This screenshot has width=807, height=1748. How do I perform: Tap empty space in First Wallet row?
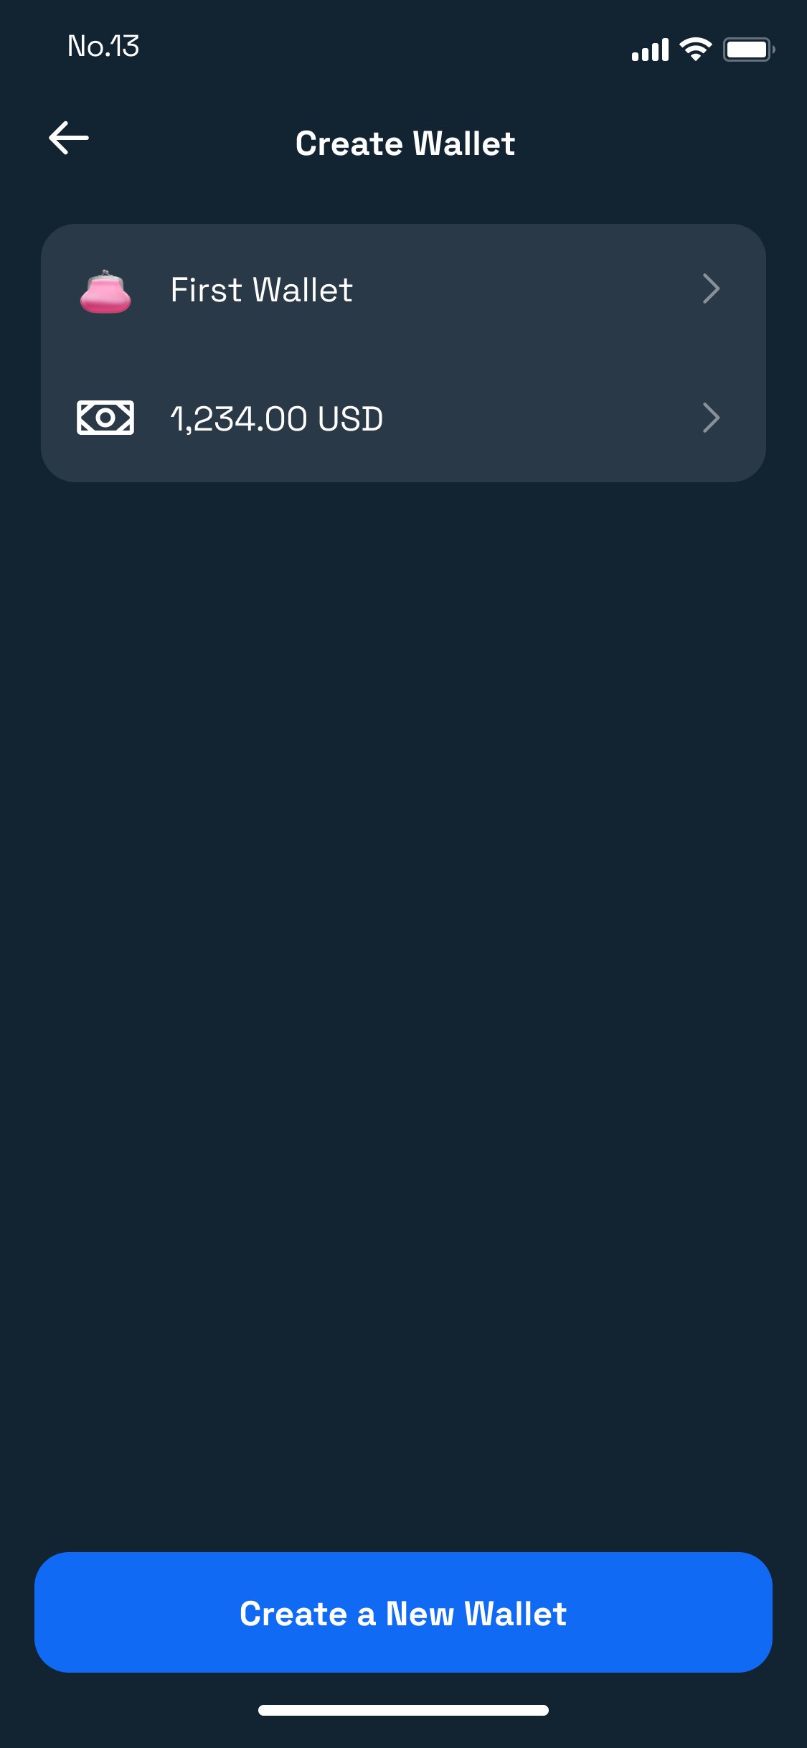(524, 290)
